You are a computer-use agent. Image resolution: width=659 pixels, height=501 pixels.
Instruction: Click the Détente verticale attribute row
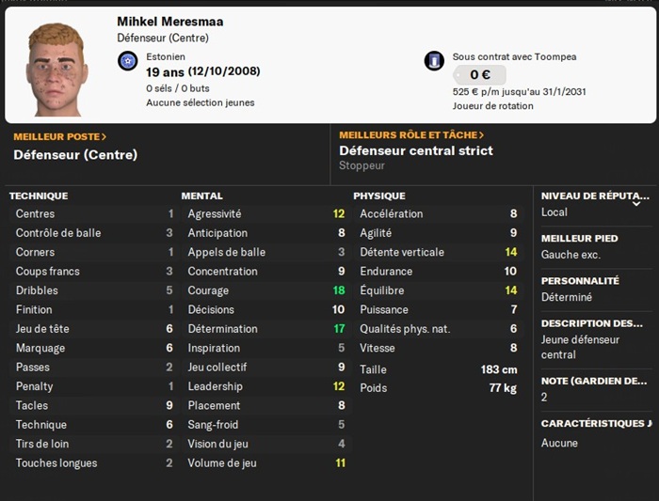pos(438,252)
